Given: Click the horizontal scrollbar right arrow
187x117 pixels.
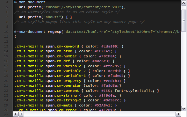Looking at the screenshot, I should pos(178,114).
